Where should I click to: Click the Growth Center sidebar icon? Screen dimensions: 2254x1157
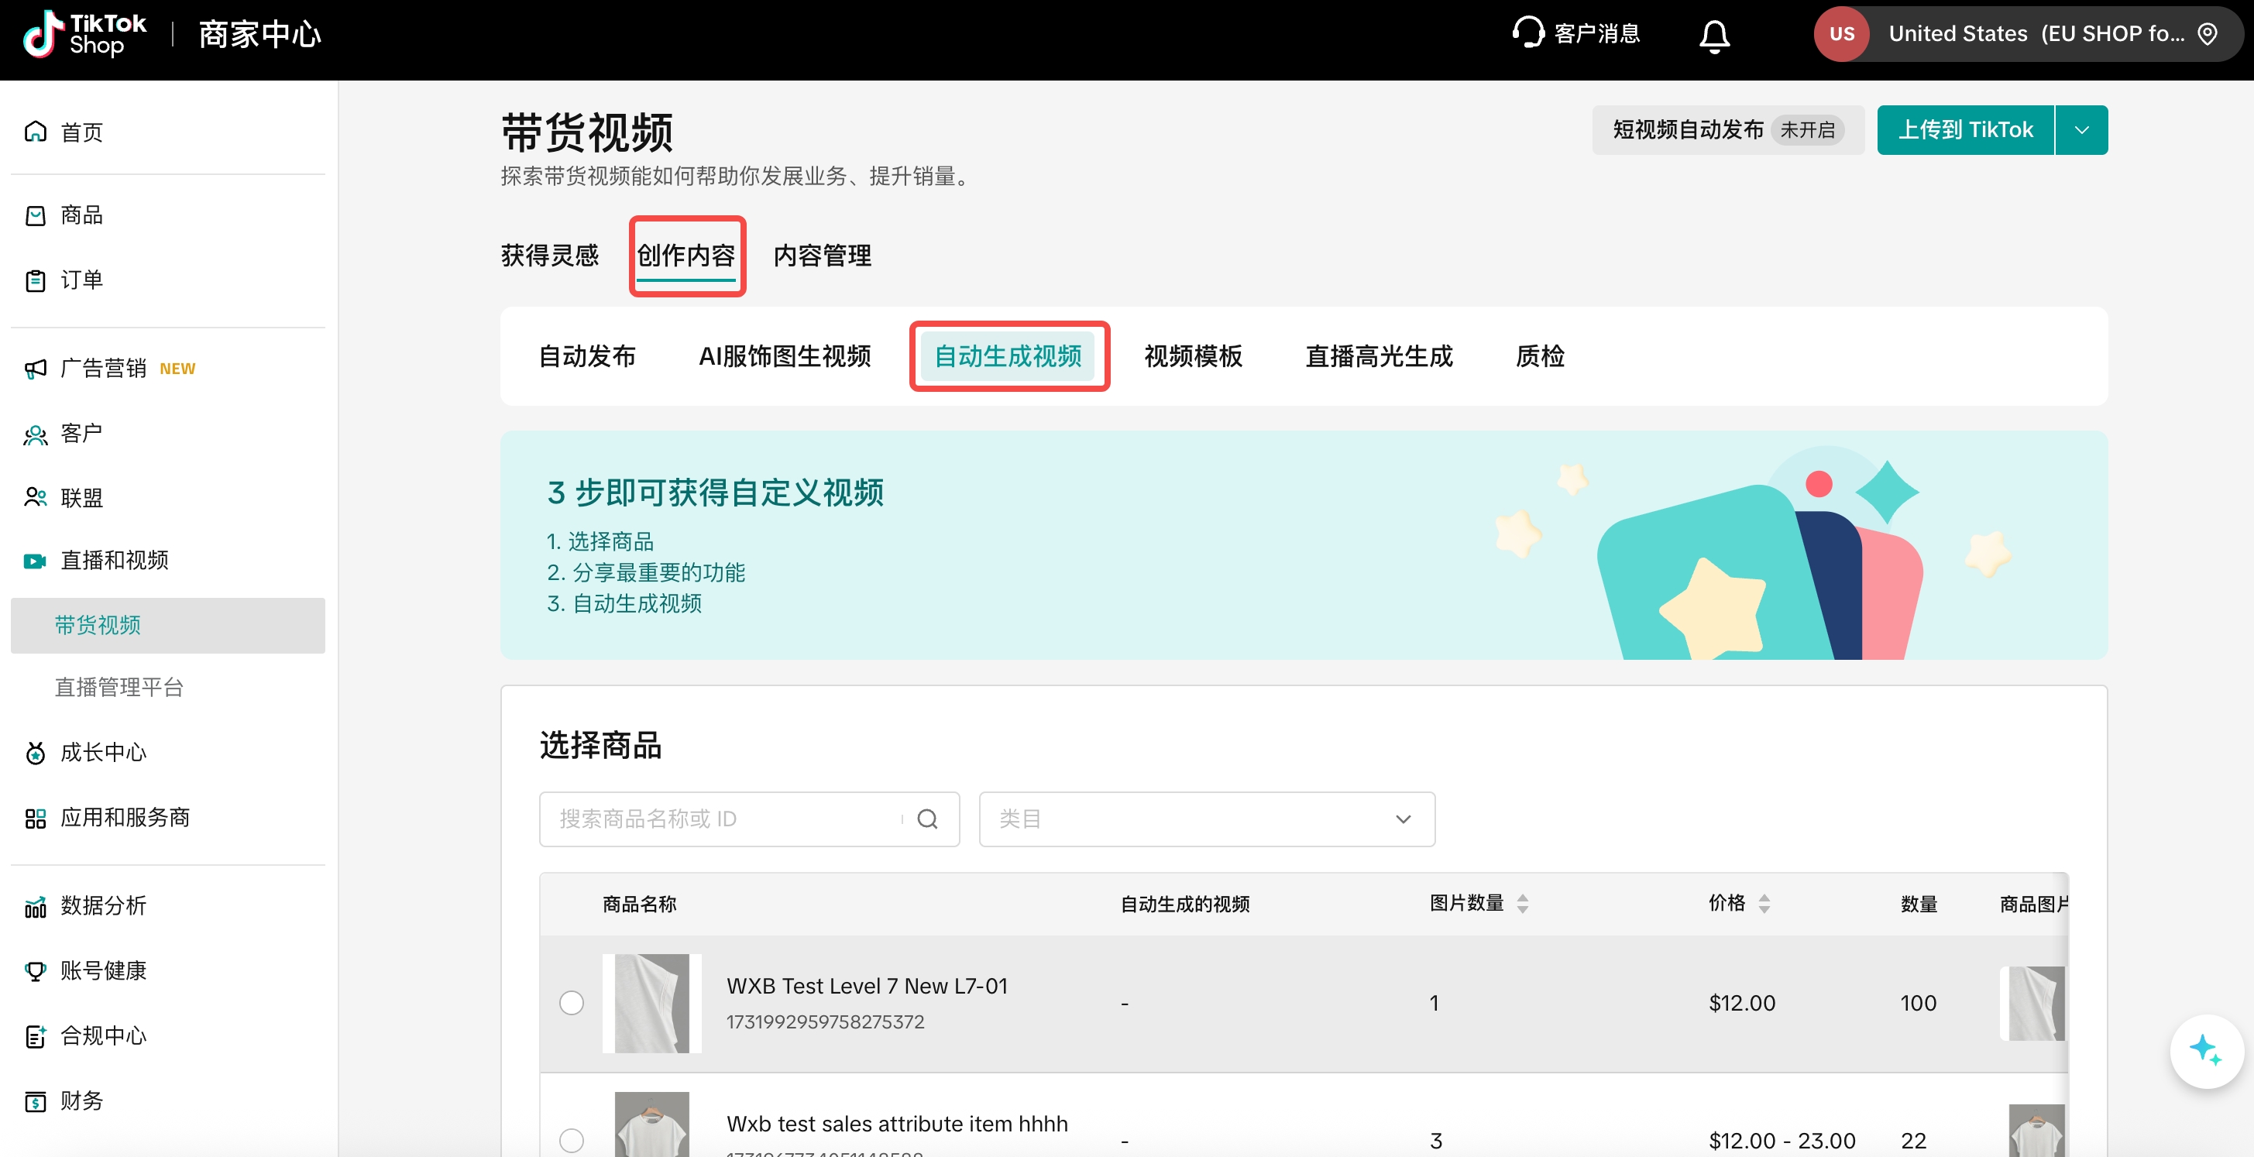pos(35,752)
